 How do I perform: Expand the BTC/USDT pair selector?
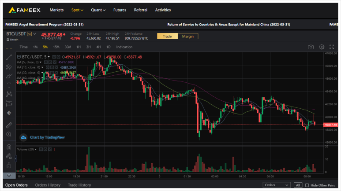click(34, 34)
